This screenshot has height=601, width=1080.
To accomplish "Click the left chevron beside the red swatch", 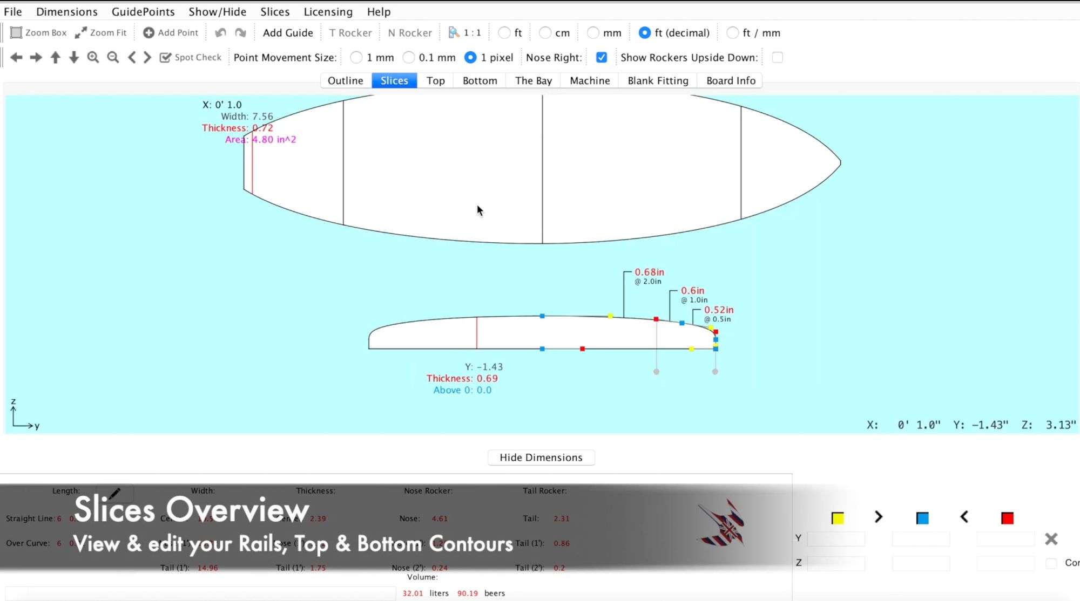I will (x=963, y=517).
